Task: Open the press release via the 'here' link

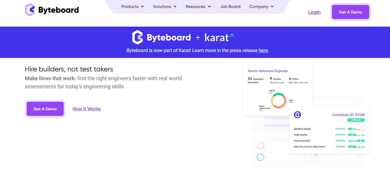Action: click(x=263, y=50)
